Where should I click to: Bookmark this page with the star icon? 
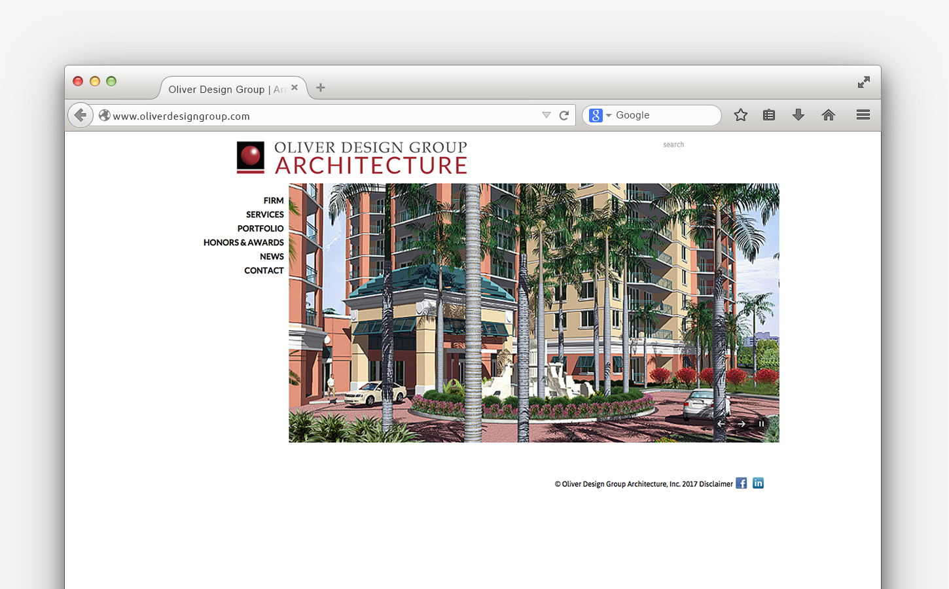point(740,115)
